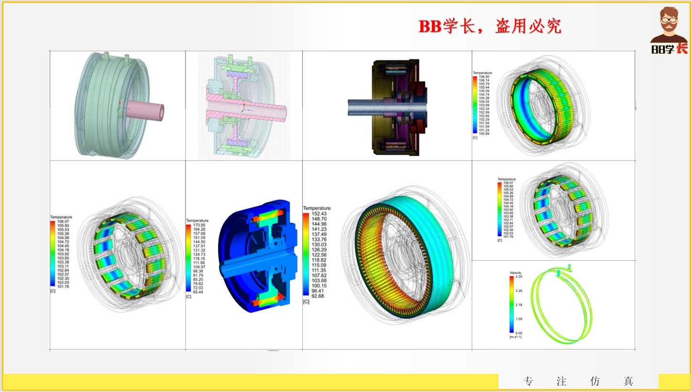Select the 96.41 legend value

click(318, 291)
